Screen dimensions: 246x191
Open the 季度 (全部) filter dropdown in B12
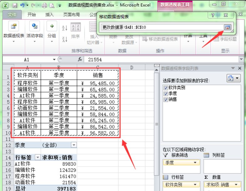click(x=74, y=145)
